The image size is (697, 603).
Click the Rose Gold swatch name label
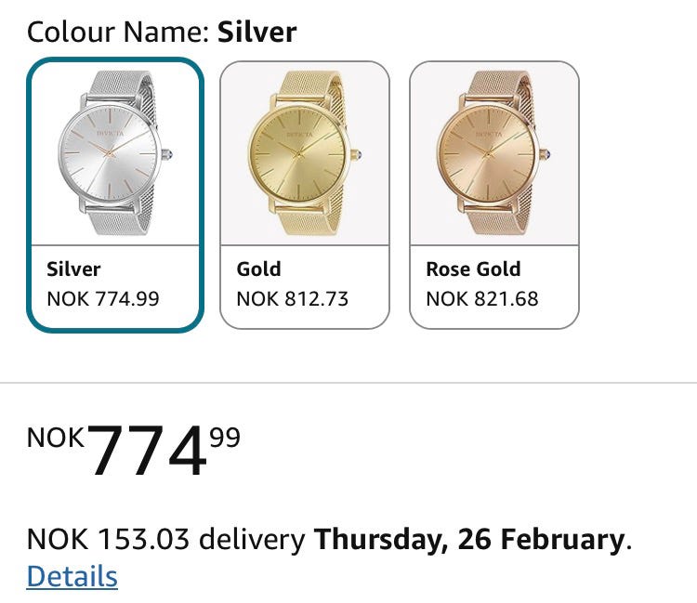click(x=473, y=269)
